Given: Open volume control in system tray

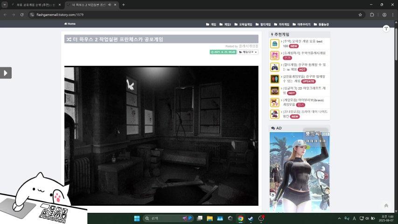Looking at the screenshot, I should pos(367,218).
